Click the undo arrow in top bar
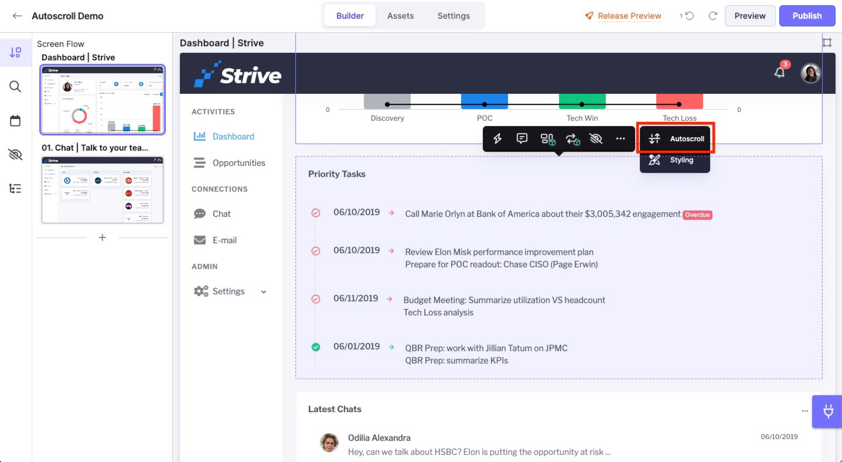The image size is (842, 462). pyautogui.click(x=690, y=16)
